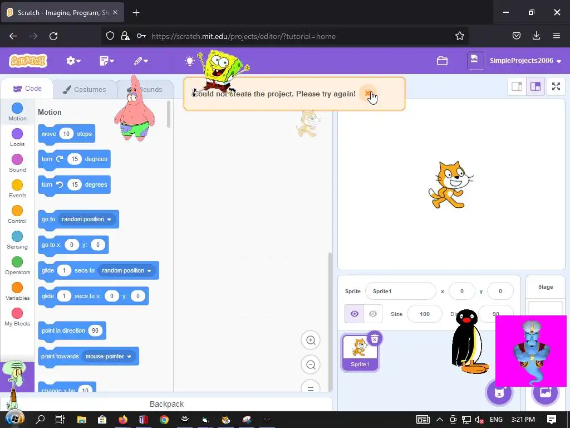Enter full screen stage mode
Image resolution: width=570 pixels, height=428 pixels.
click(x=556, y=86)
